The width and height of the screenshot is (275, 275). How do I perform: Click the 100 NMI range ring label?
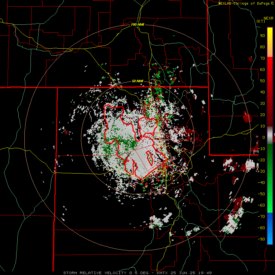pyautogui.click(x=137, y=24)
